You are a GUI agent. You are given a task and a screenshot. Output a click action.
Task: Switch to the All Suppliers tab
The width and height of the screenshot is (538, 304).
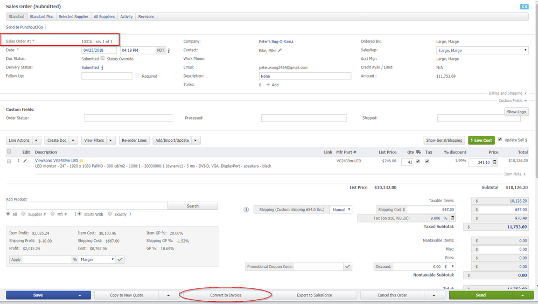pyautogui.click(x=104, y=17)
